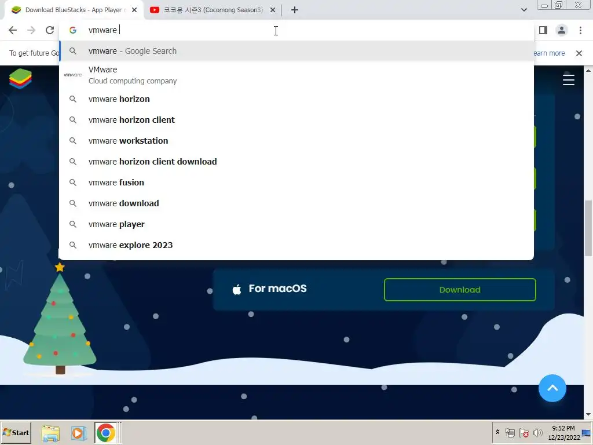Image resolution: width=593 pixels, height=445 pixels.
Task: Follow the 'Learn more' link in the info bar
Action: (x=549, y=53)
